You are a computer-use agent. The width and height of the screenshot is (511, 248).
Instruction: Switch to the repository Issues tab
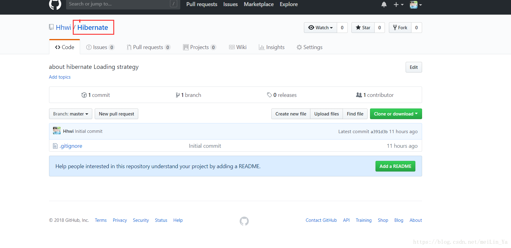(x=100, y=47)
